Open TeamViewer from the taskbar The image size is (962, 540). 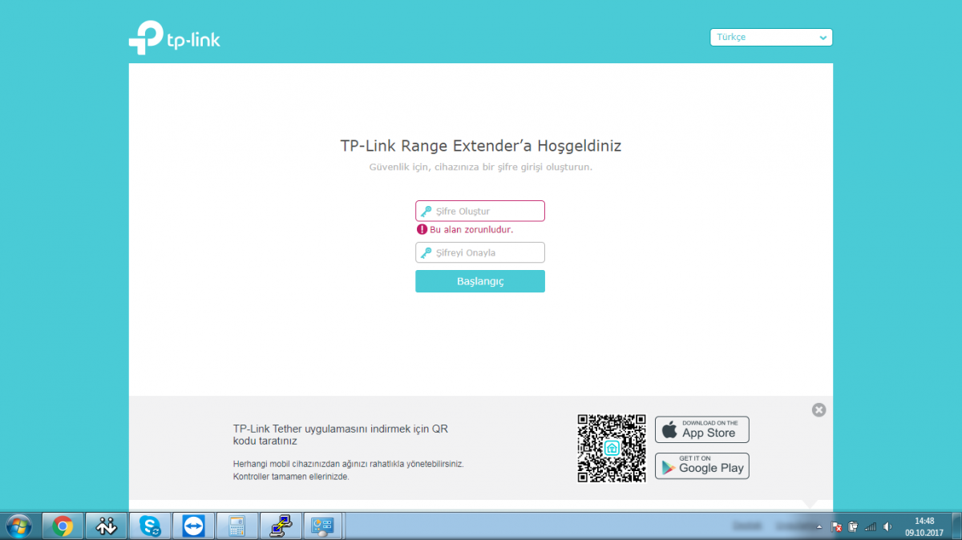(x=193, y=526)
